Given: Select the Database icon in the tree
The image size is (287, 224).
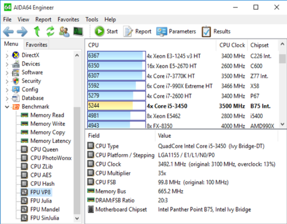Looking at the screenshot, I should click(16, 98).
